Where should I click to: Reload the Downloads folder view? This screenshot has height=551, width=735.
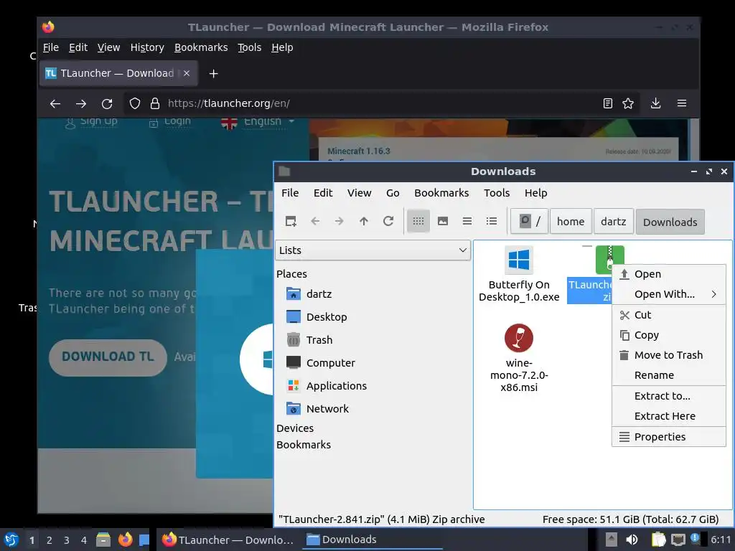click(x=388, y=221)
